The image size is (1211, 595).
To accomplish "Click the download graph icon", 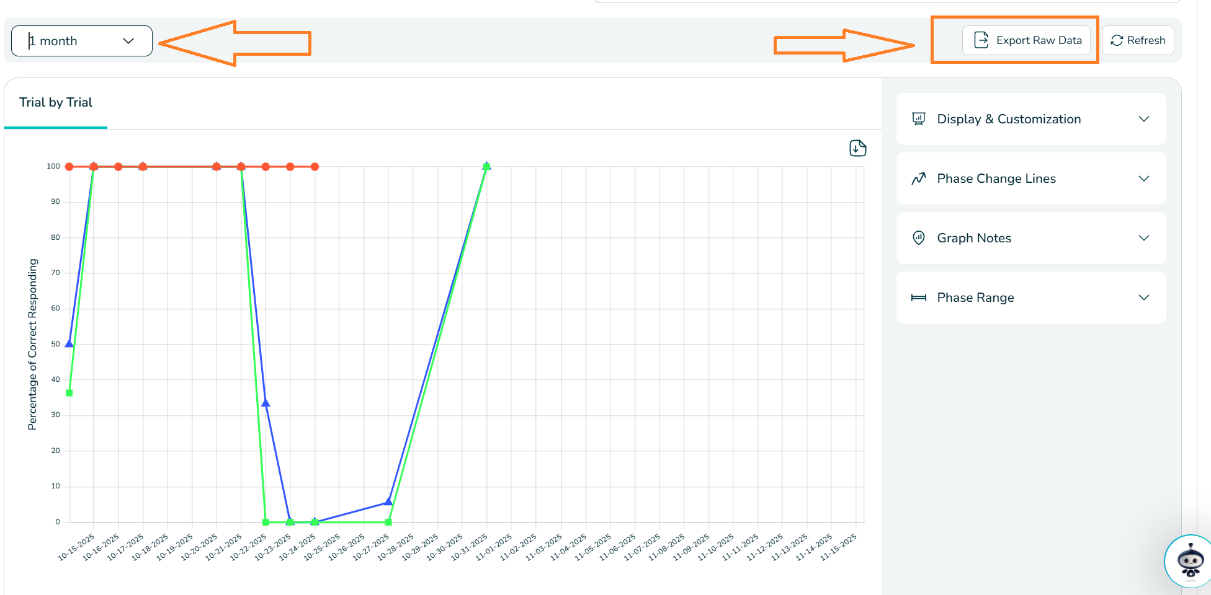I will [x=857, y=148].
